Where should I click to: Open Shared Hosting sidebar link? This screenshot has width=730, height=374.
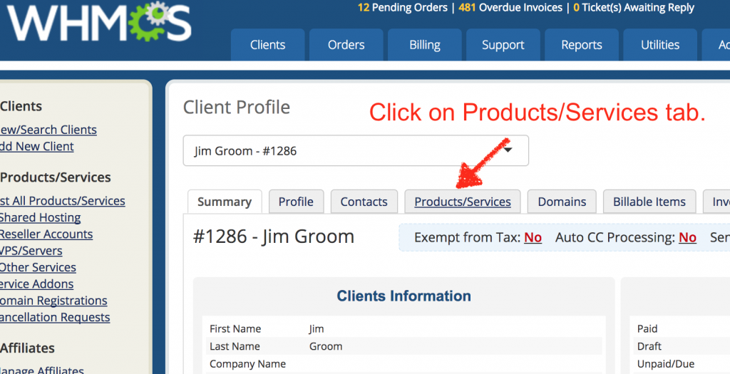pos(40,218)
